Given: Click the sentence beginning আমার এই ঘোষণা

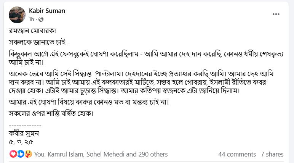Looking at the screenshot, I should (x=88, y=102).
